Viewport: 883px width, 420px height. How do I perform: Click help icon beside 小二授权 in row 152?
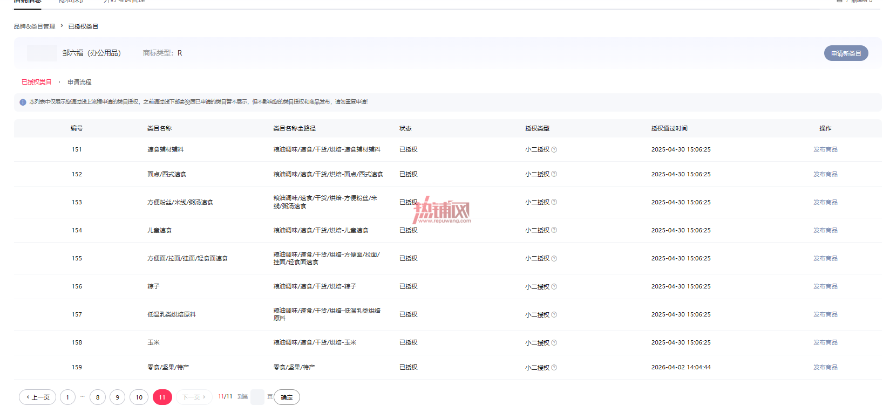point(554,174)
